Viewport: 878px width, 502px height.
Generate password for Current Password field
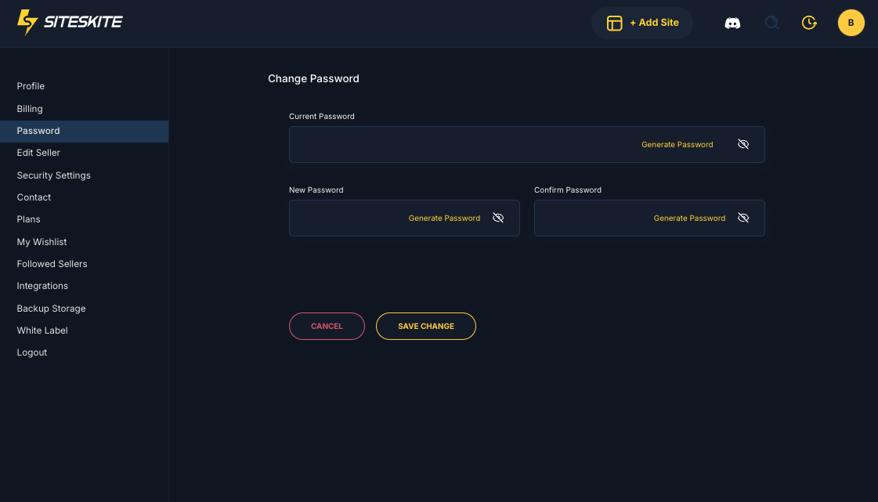677,145
